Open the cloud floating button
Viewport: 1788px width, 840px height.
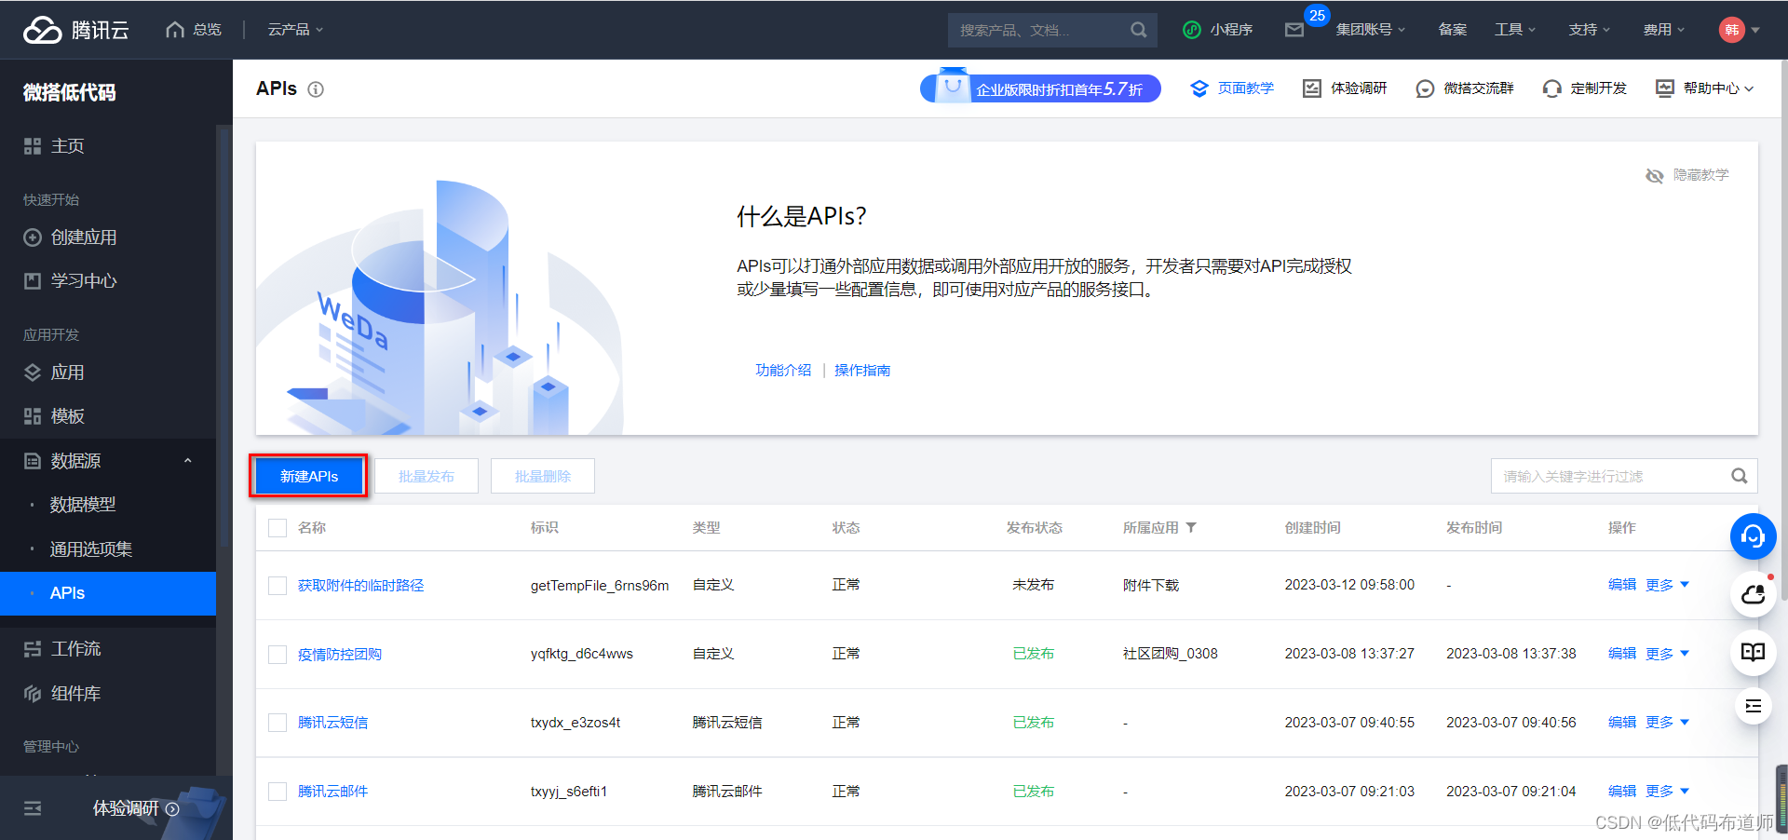1754,594
